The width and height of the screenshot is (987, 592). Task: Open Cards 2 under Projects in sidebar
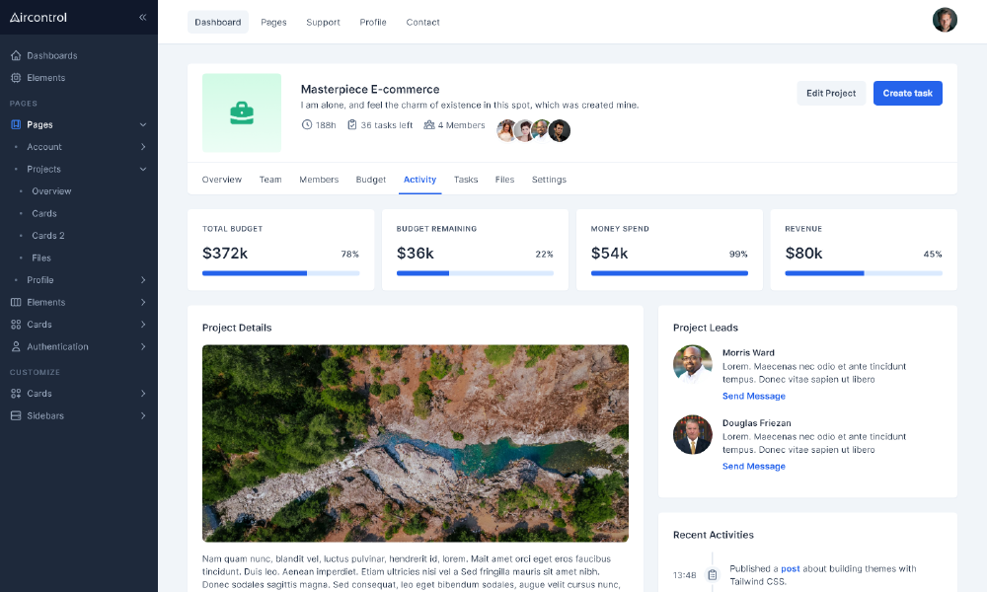48,236
